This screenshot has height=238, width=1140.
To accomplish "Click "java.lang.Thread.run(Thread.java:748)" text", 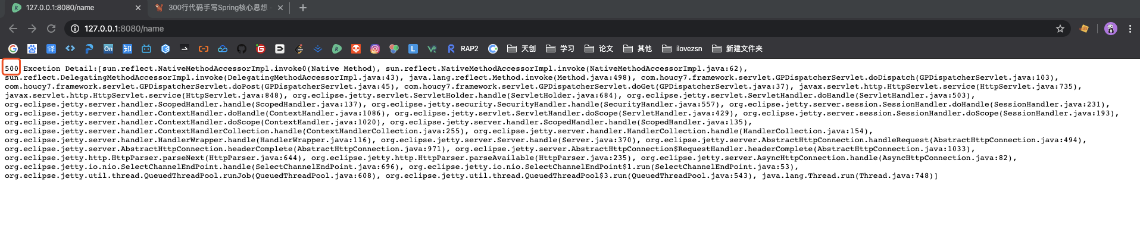I will pos(848,176).
